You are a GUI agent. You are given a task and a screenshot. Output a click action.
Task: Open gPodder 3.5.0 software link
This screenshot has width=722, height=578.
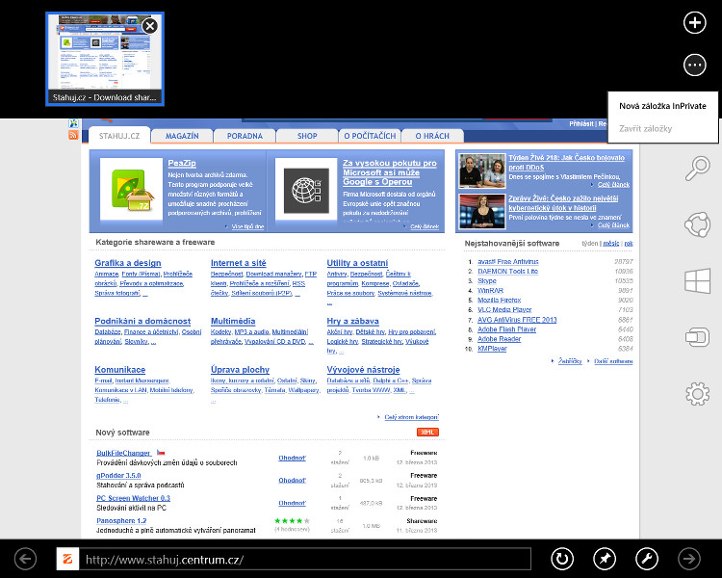[x=118, y=476]
